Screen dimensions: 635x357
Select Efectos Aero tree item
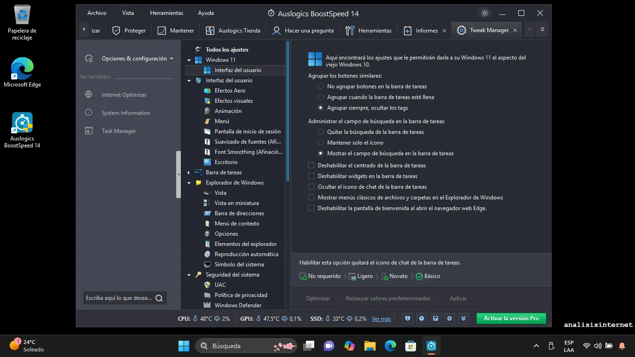click(230, 91)
